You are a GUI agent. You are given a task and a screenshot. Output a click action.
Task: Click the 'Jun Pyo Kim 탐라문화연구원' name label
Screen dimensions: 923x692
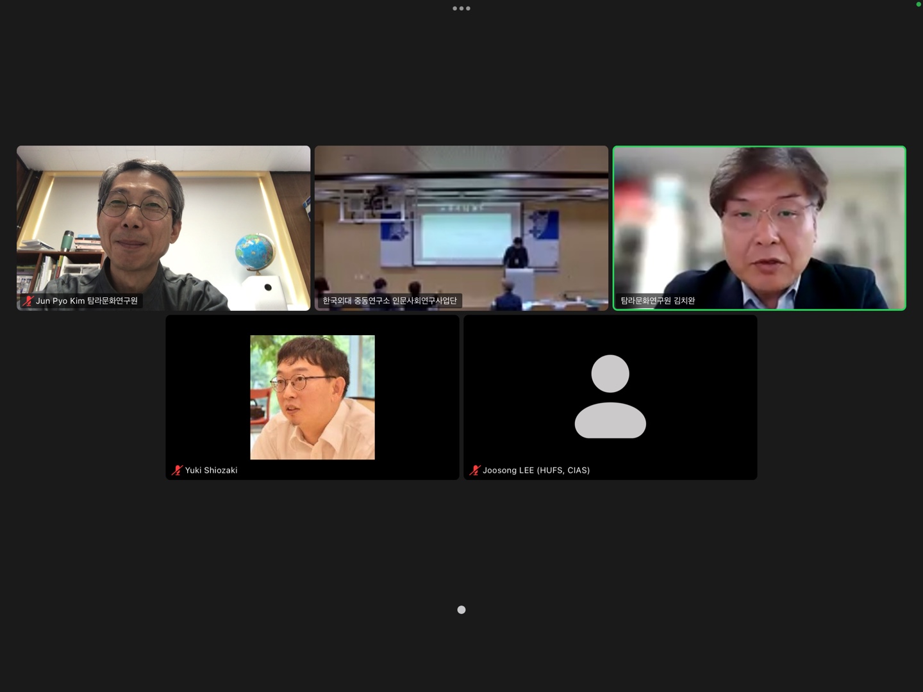coord(87,301)
